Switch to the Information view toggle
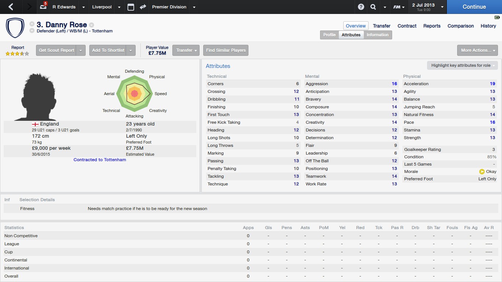The image size is (502, 282). click(377, 35)
